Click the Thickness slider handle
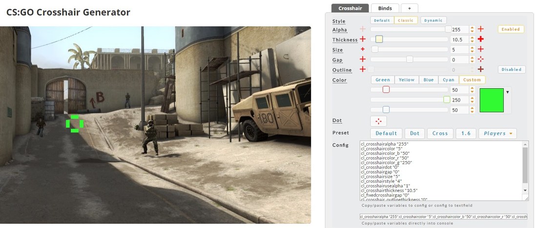 pos(379,39)
